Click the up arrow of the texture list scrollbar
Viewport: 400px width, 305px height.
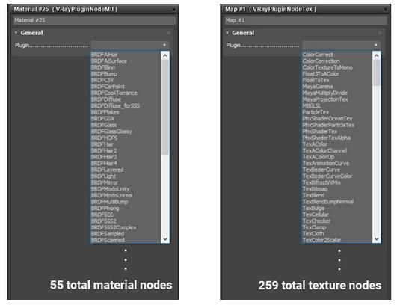click(x=377, y=55)
